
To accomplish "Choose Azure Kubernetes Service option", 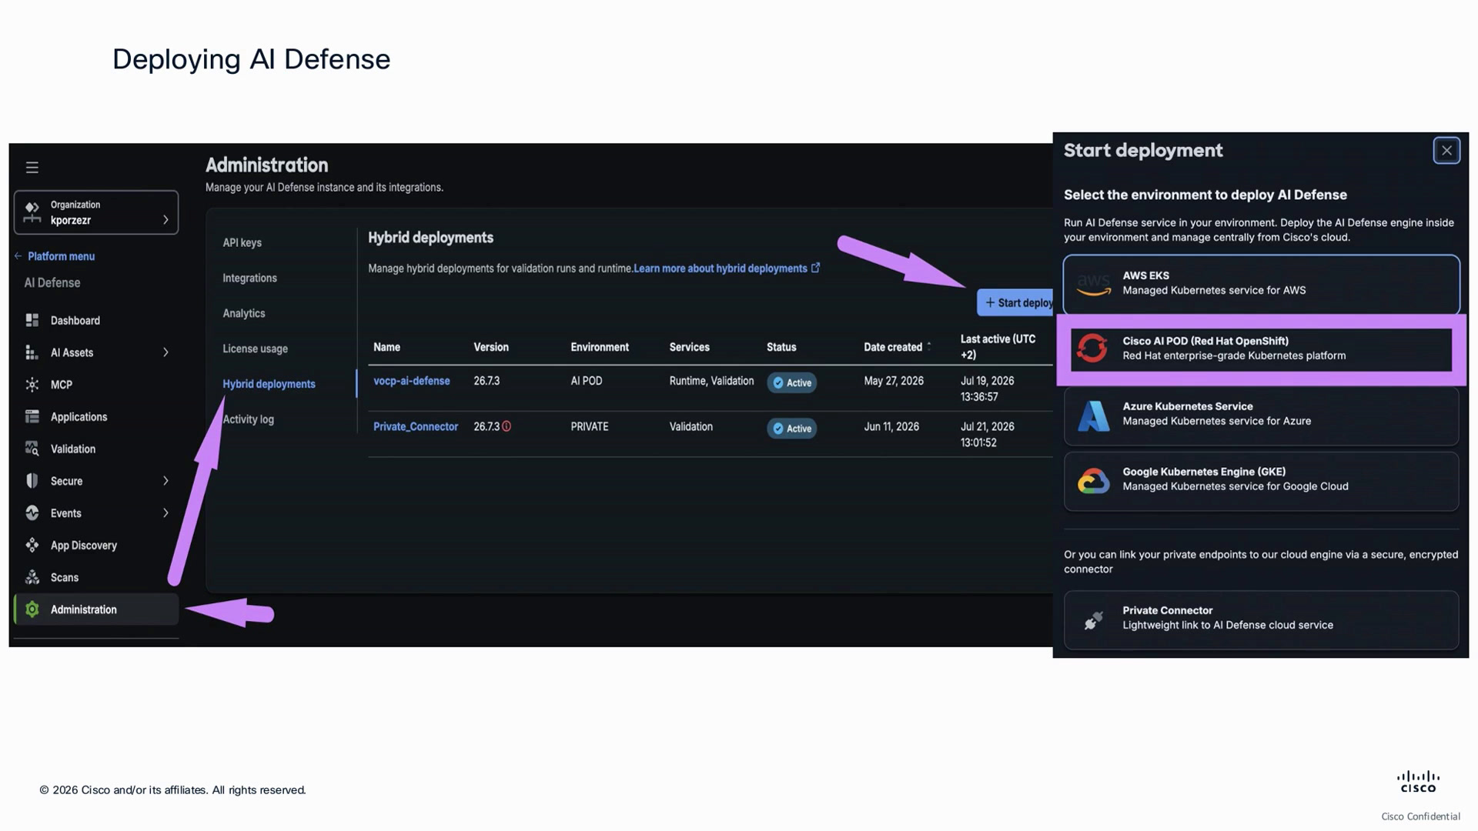I will [x=1261, y=415].
